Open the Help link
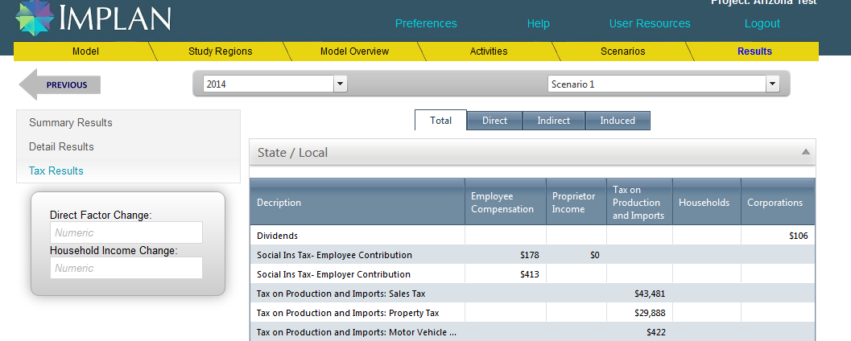The image size is (851, 341). coord(539,24)
